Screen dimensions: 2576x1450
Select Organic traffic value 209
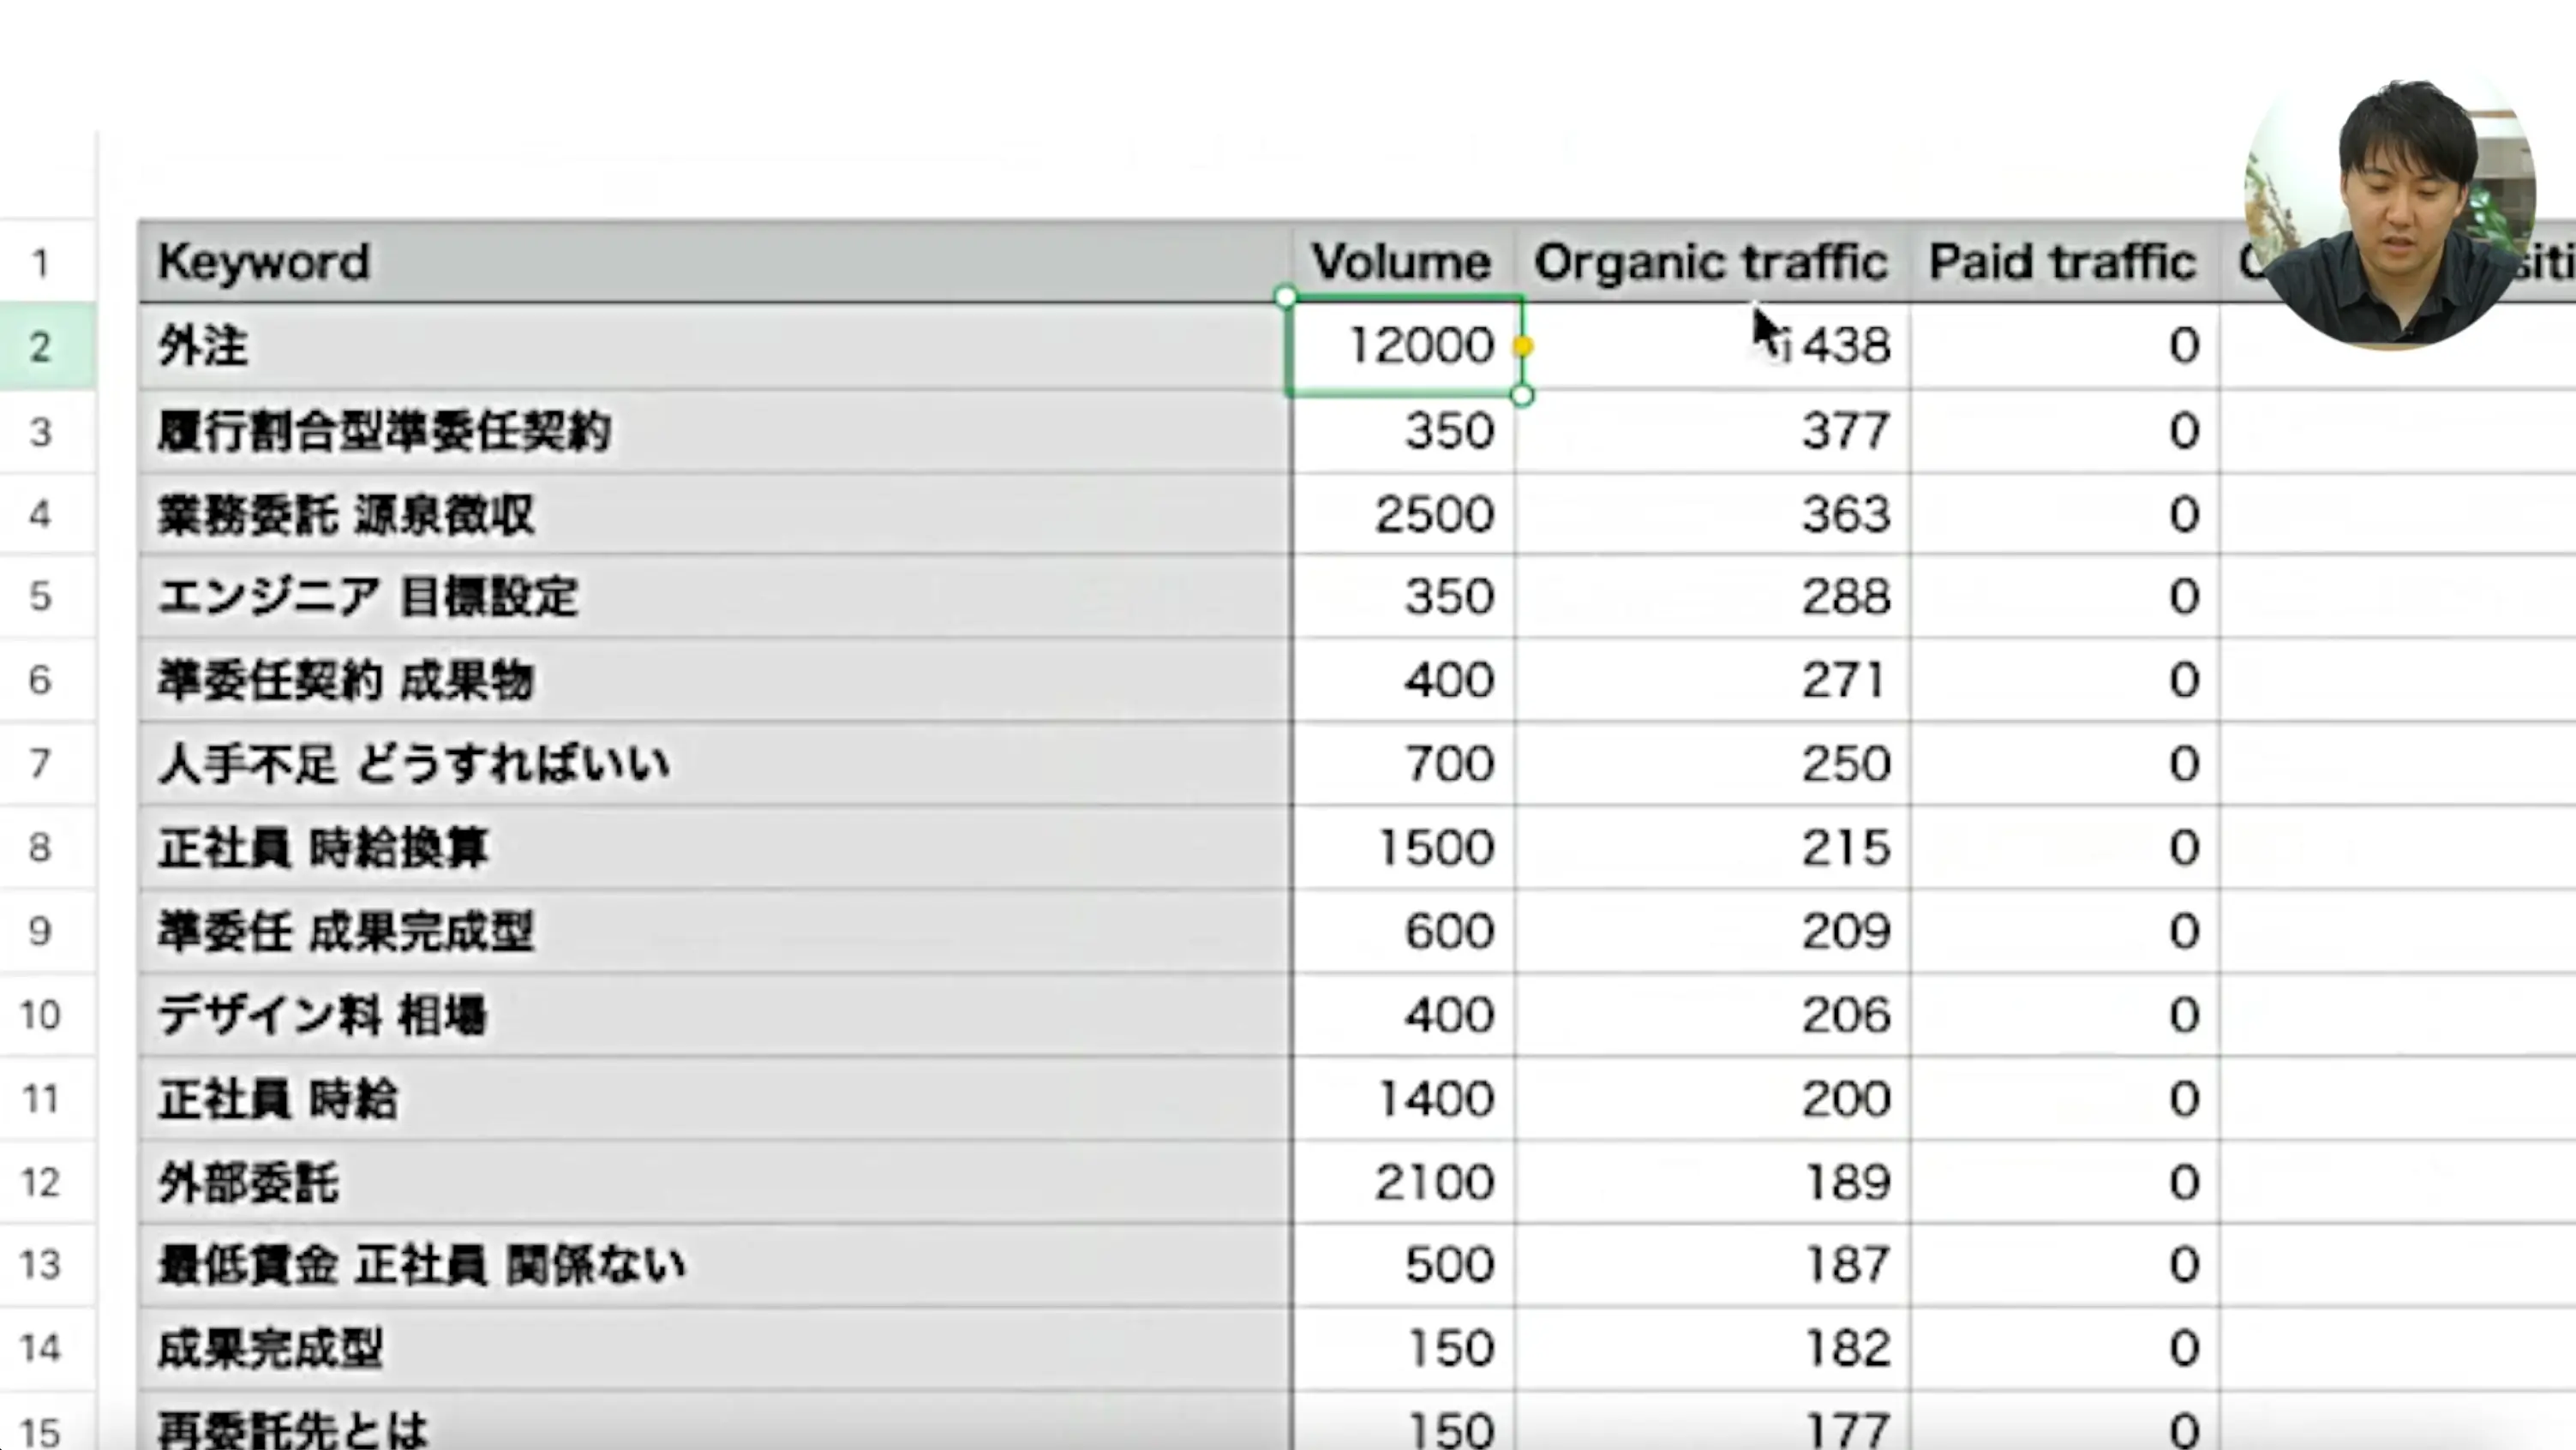click(x=1712, y=931)
